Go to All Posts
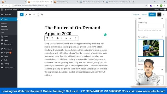167x94 pixels. pyautogui.click(x=4, y=23)
